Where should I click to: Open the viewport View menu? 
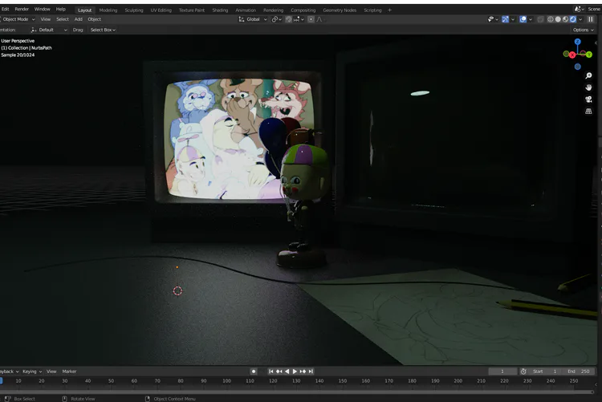coord(46,19)
